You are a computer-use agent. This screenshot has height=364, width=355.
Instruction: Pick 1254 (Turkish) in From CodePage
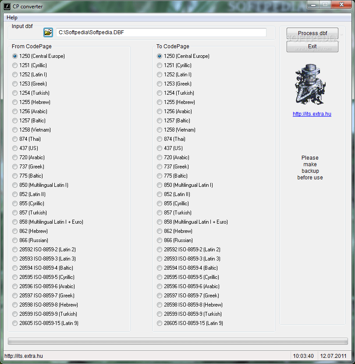point(14,93)
